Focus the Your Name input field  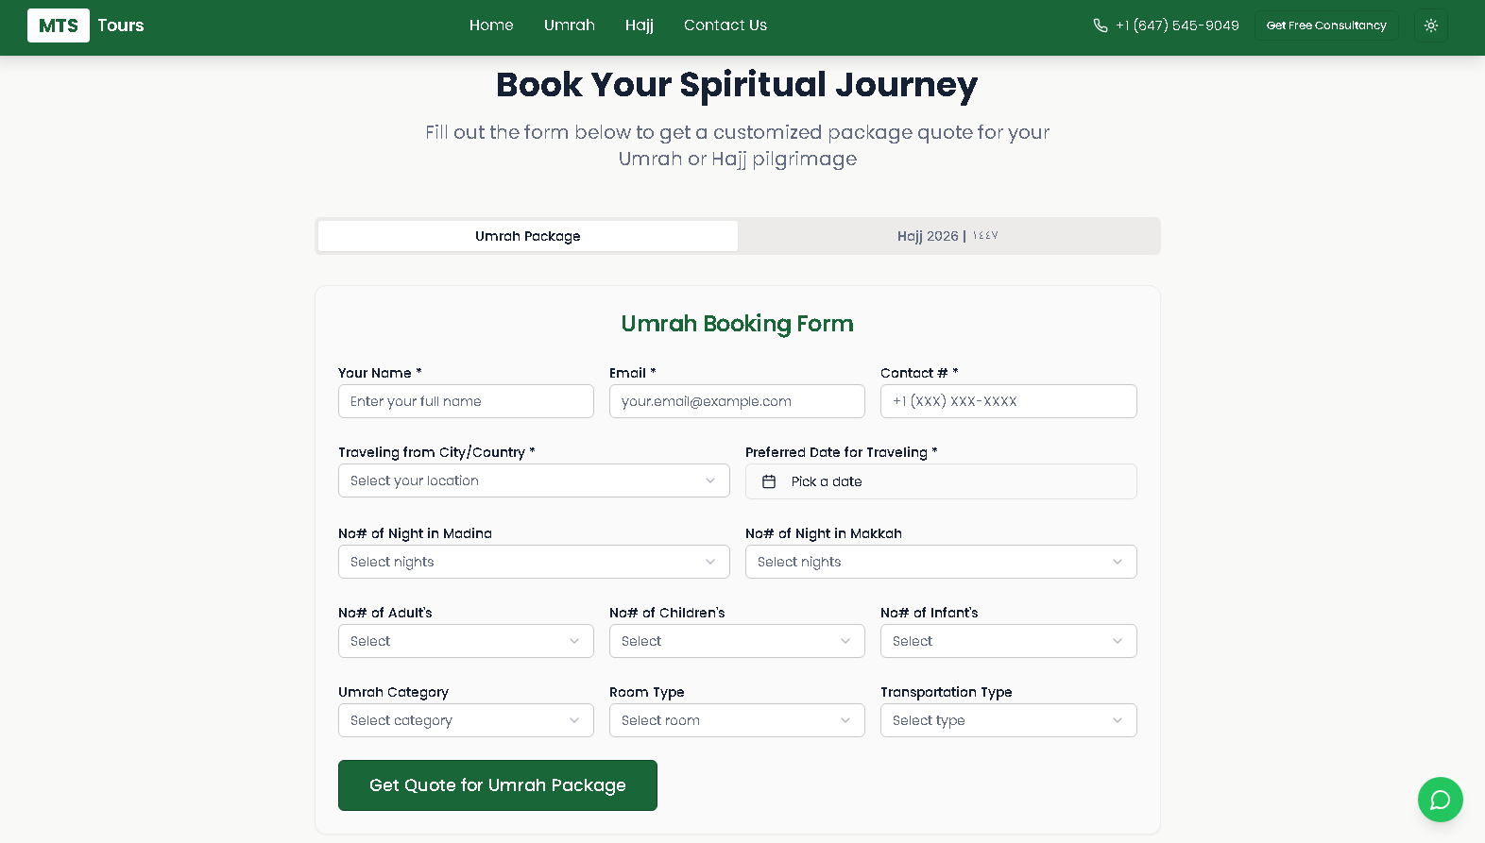466,401
